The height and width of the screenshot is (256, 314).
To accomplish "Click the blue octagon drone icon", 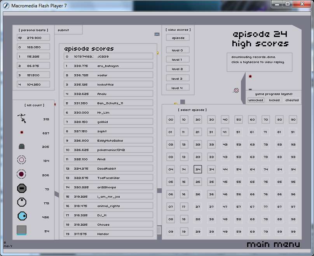I will click(22, 216).
